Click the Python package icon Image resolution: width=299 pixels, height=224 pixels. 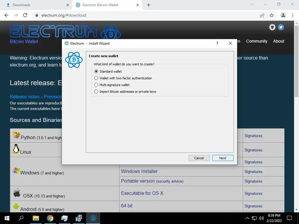click(16, 135)
